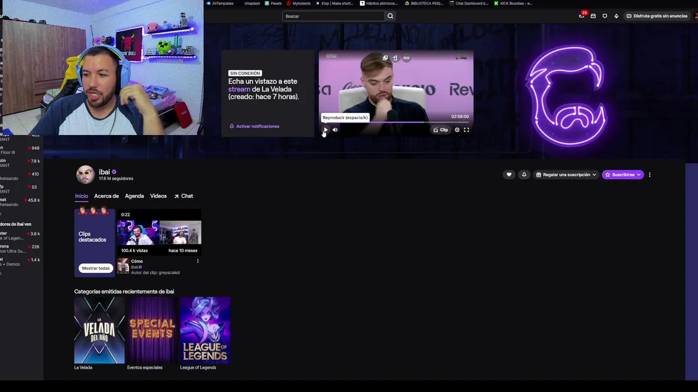
Task: Switch to the Videos tab
Action: coord(158,196)
